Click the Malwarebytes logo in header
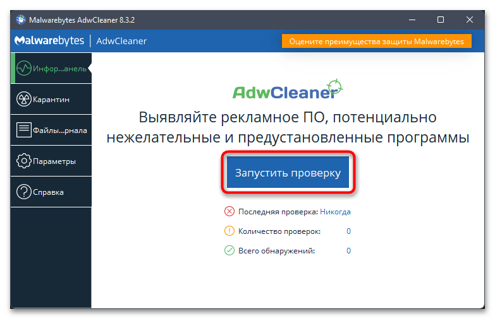 coord(49,40)
